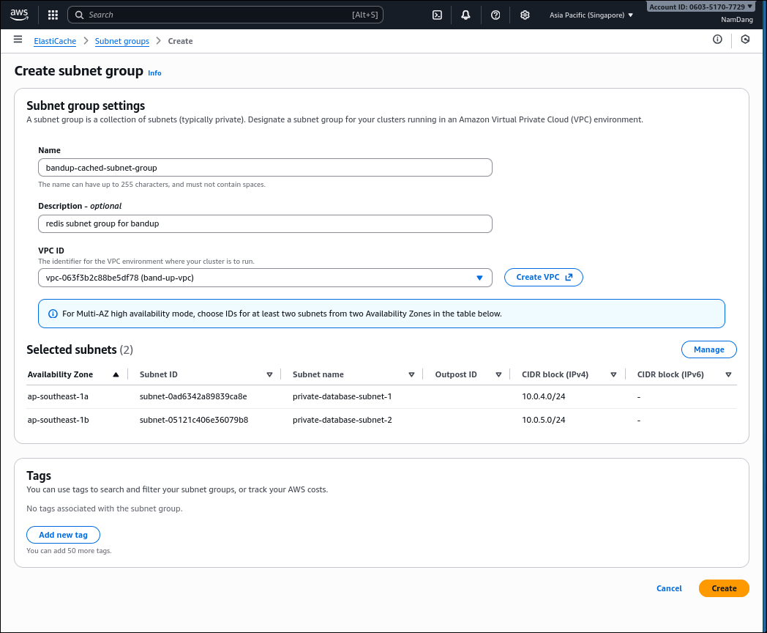Screen dimensions: 767x633
Task: Open the info panel circle icon
Action: pyautogui.click(x=717, y=40)
